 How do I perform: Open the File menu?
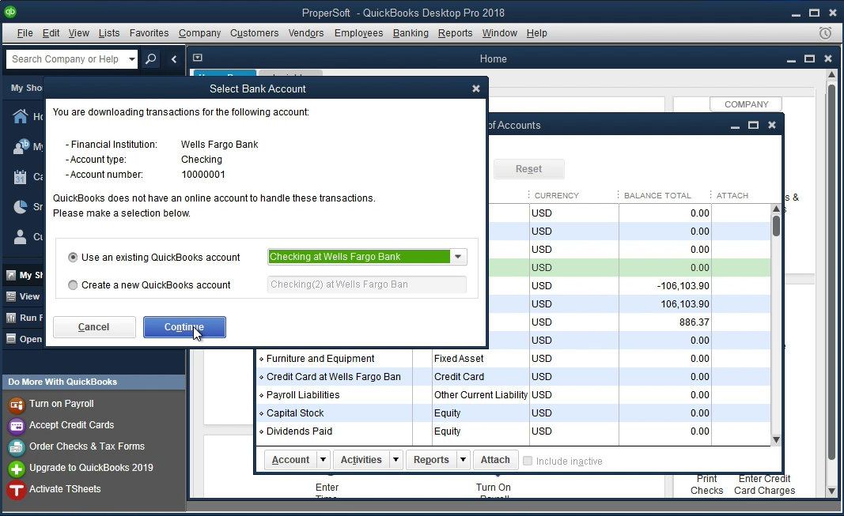25,32
